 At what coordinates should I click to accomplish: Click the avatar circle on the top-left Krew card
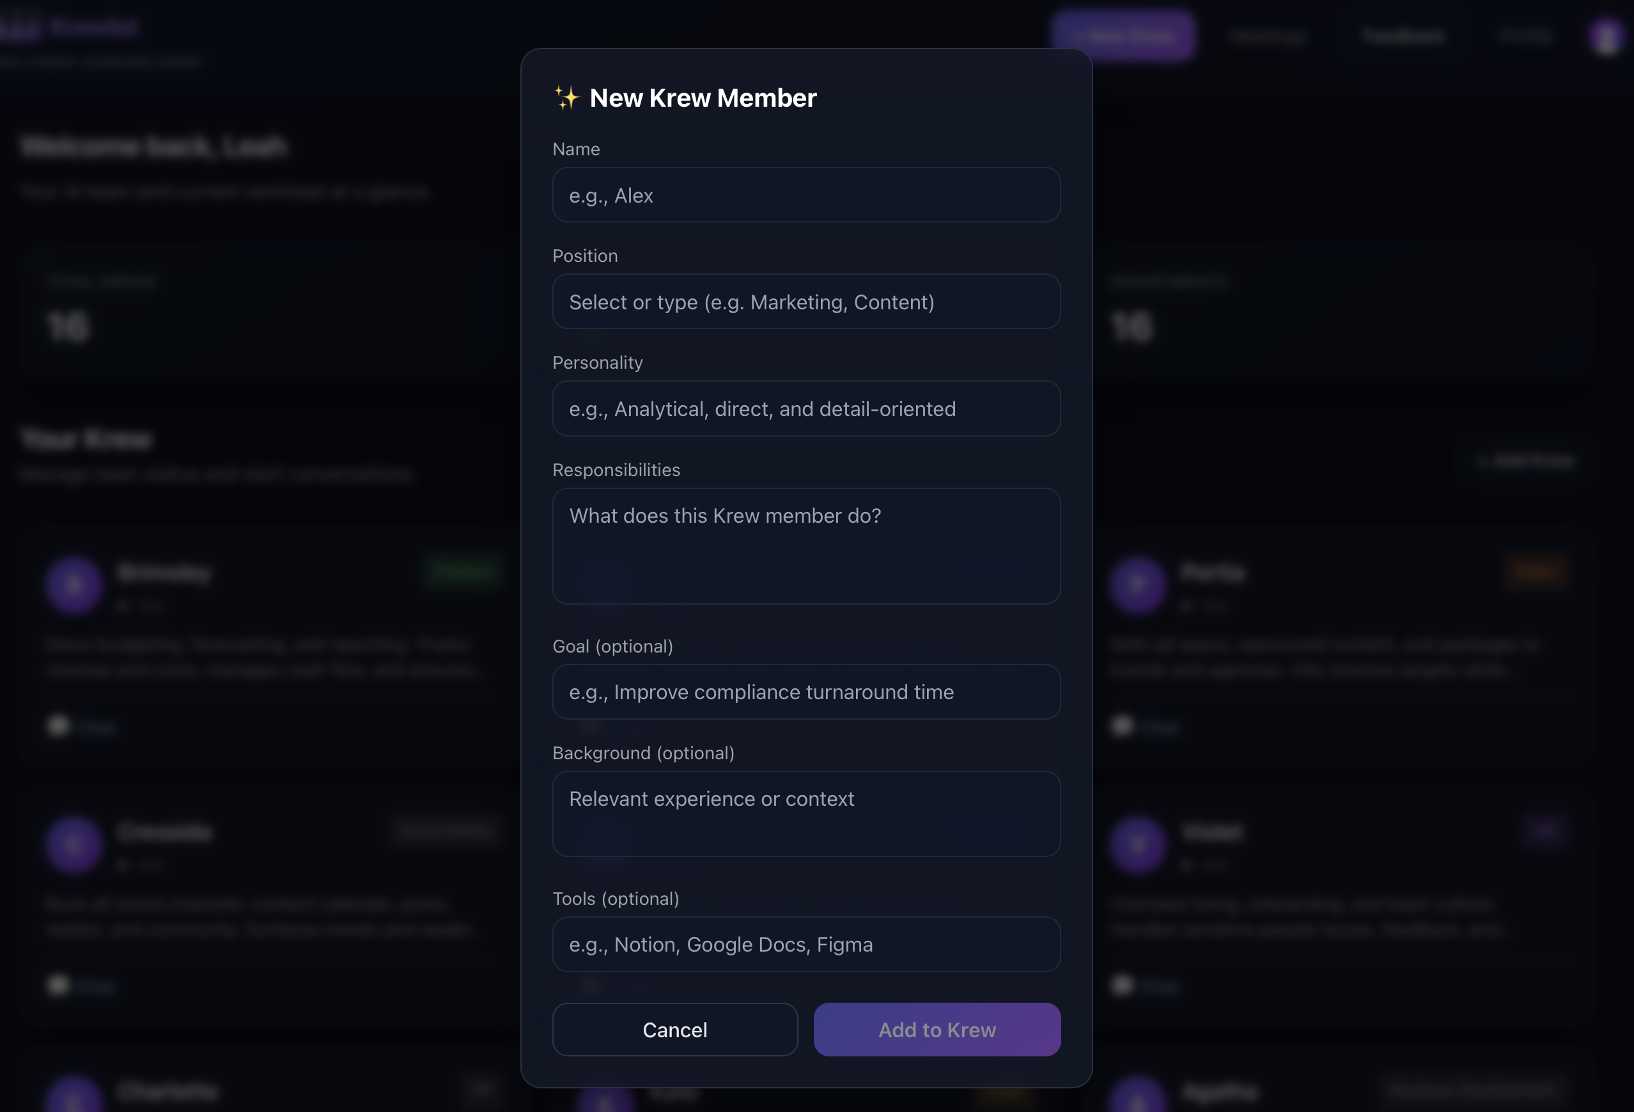point(74,585)
